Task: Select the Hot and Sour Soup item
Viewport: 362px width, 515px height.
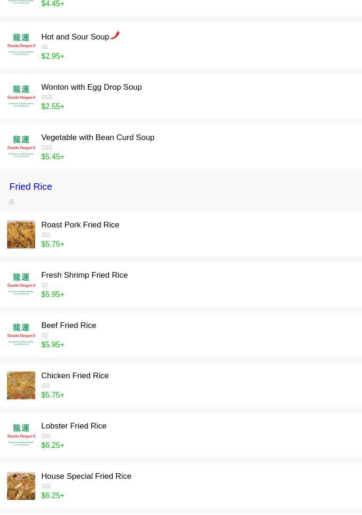Action: pos(75,37)
